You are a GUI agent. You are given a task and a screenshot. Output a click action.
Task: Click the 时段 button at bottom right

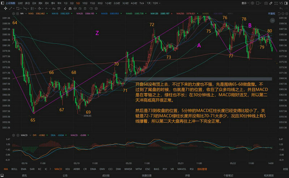pos(285,169)
